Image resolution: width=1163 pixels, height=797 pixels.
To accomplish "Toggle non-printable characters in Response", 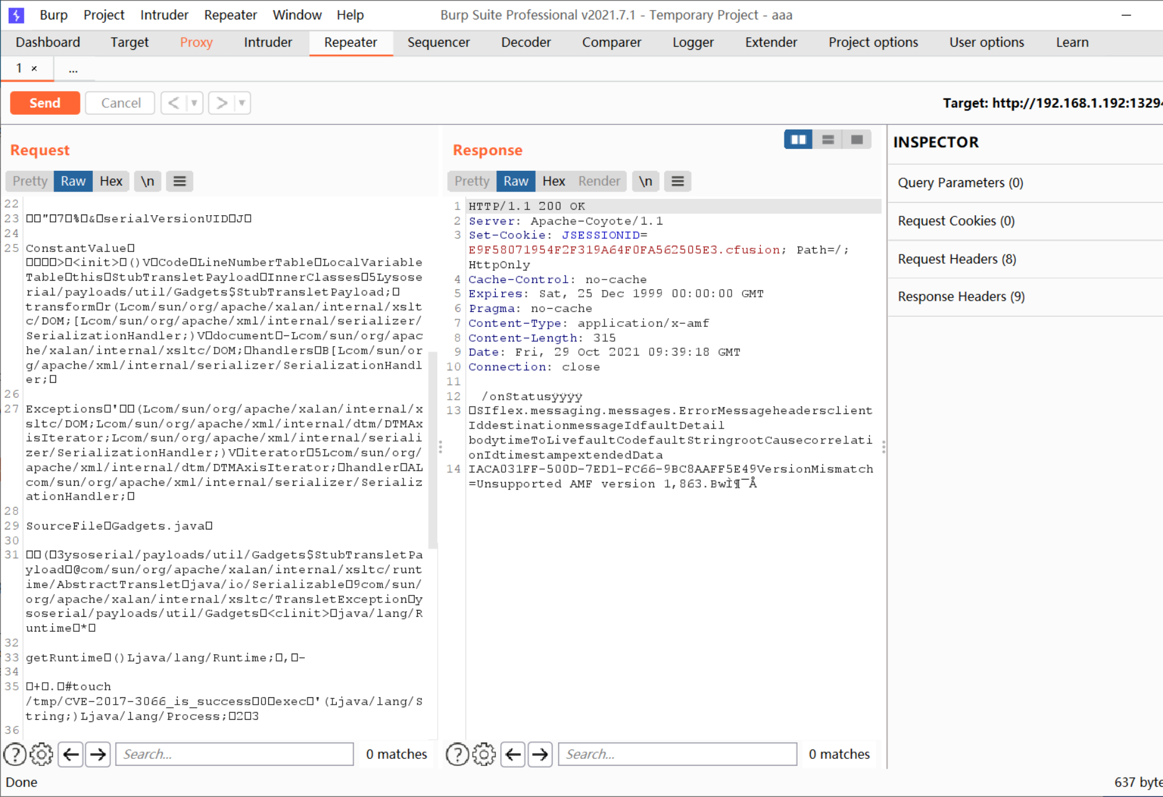I will [645, 181].
